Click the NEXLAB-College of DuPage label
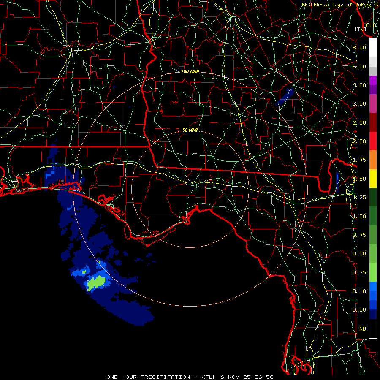The width and height of the screenshot is (380, 380). pyautogui.click(x=338, y=5)
